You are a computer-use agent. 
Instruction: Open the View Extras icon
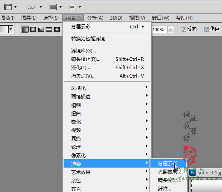point(8,7)
